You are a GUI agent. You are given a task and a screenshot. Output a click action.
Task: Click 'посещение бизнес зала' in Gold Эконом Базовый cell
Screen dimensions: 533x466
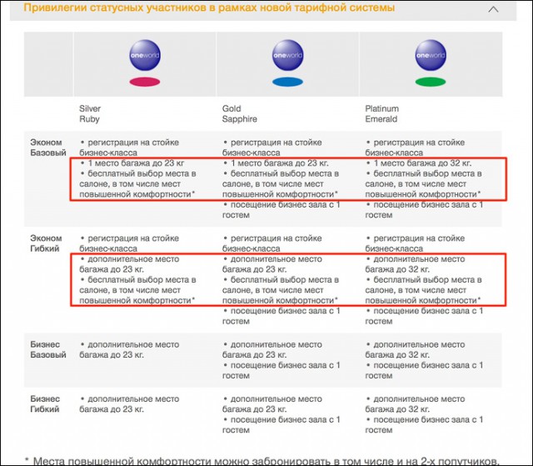pos(278,205)
